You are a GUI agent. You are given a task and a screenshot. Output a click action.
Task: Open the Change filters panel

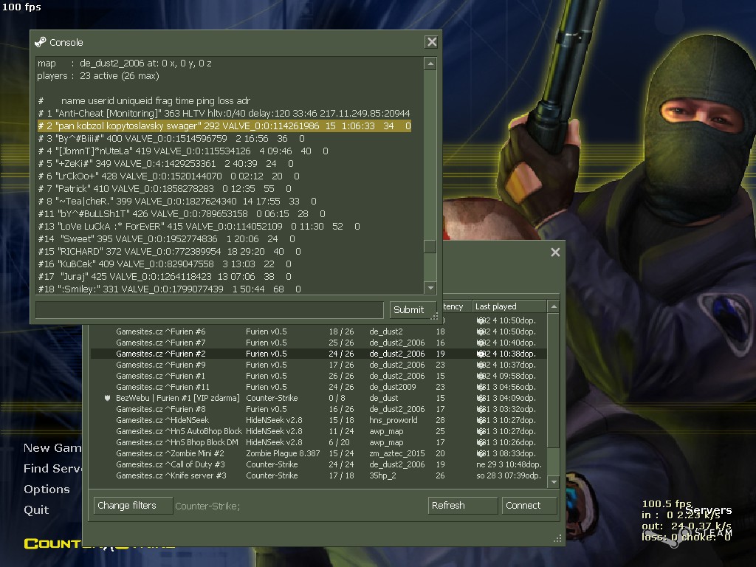(x=127, y=506)
